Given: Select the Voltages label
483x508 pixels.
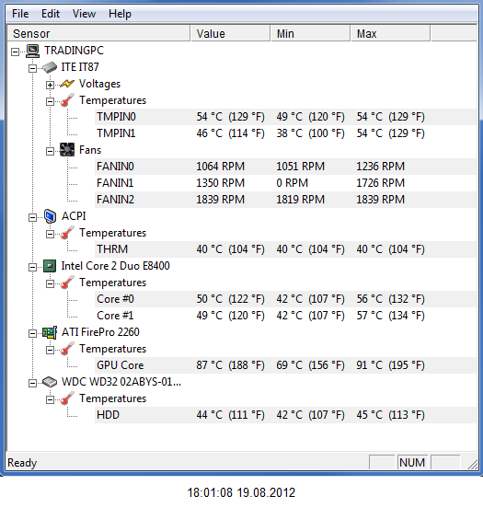Looking at the screenshot, I should [99, 84].
